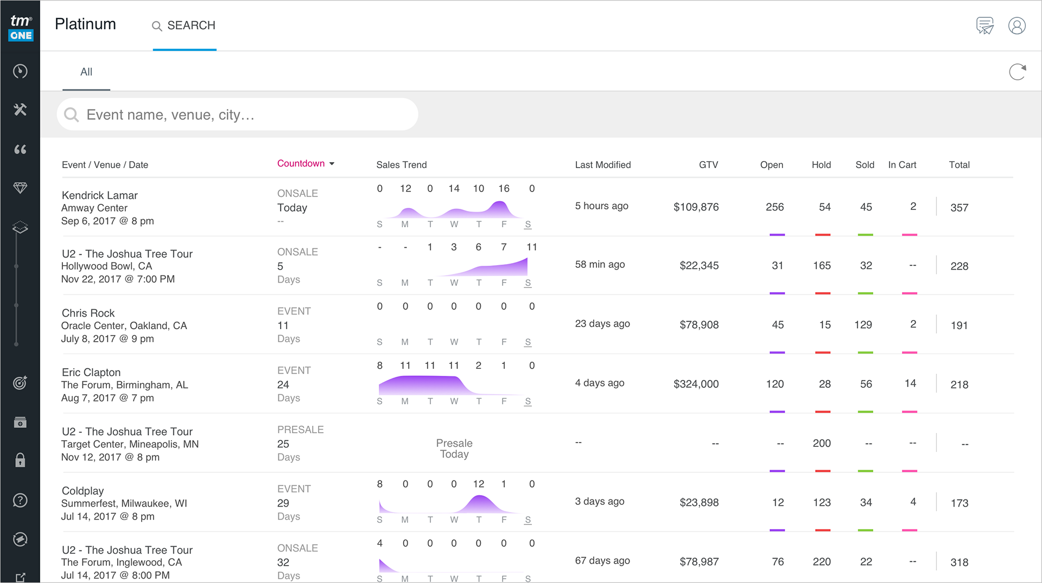Click Open value 256
The image size is (1042, 583).
coord(774,207)
